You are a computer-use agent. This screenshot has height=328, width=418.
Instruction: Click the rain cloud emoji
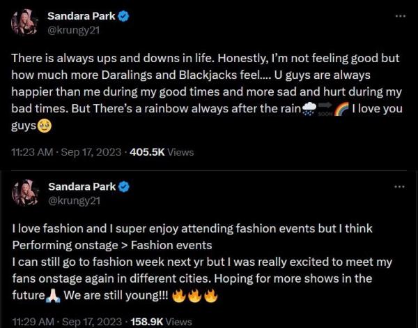tap(309, 109)
